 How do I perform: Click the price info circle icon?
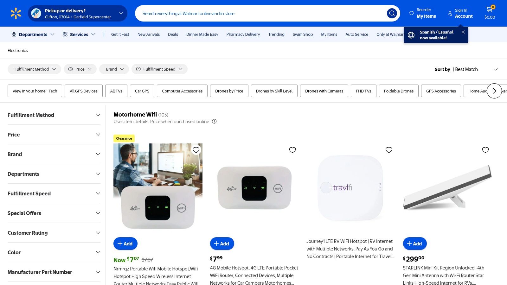(x=214, y=121)
